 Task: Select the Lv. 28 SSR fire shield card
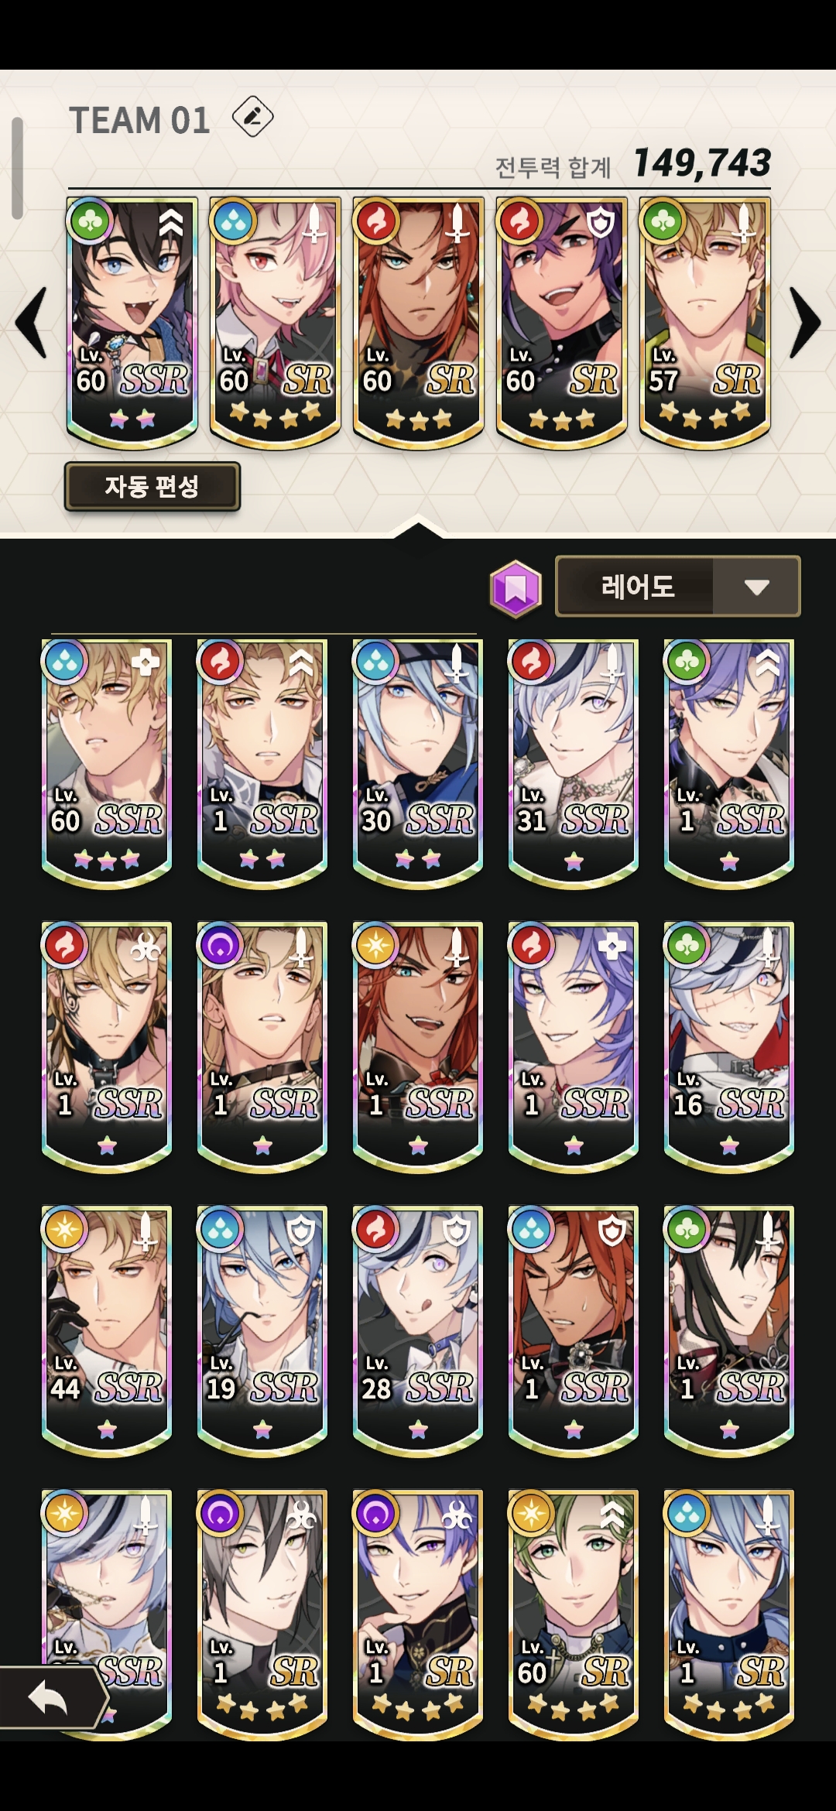418,1330
